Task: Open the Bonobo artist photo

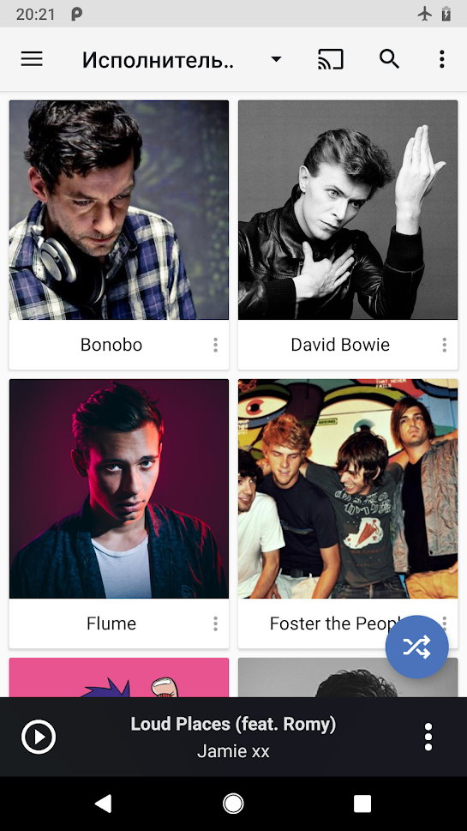Action: tap(119, 210)
